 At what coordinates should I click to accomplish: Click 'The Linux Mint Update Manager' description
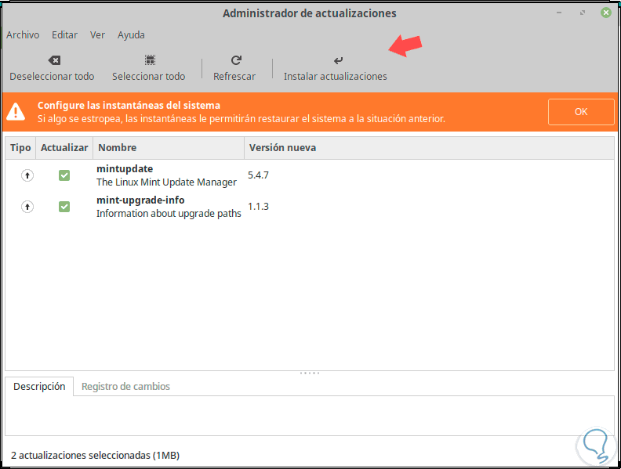[x=166, y=182]
